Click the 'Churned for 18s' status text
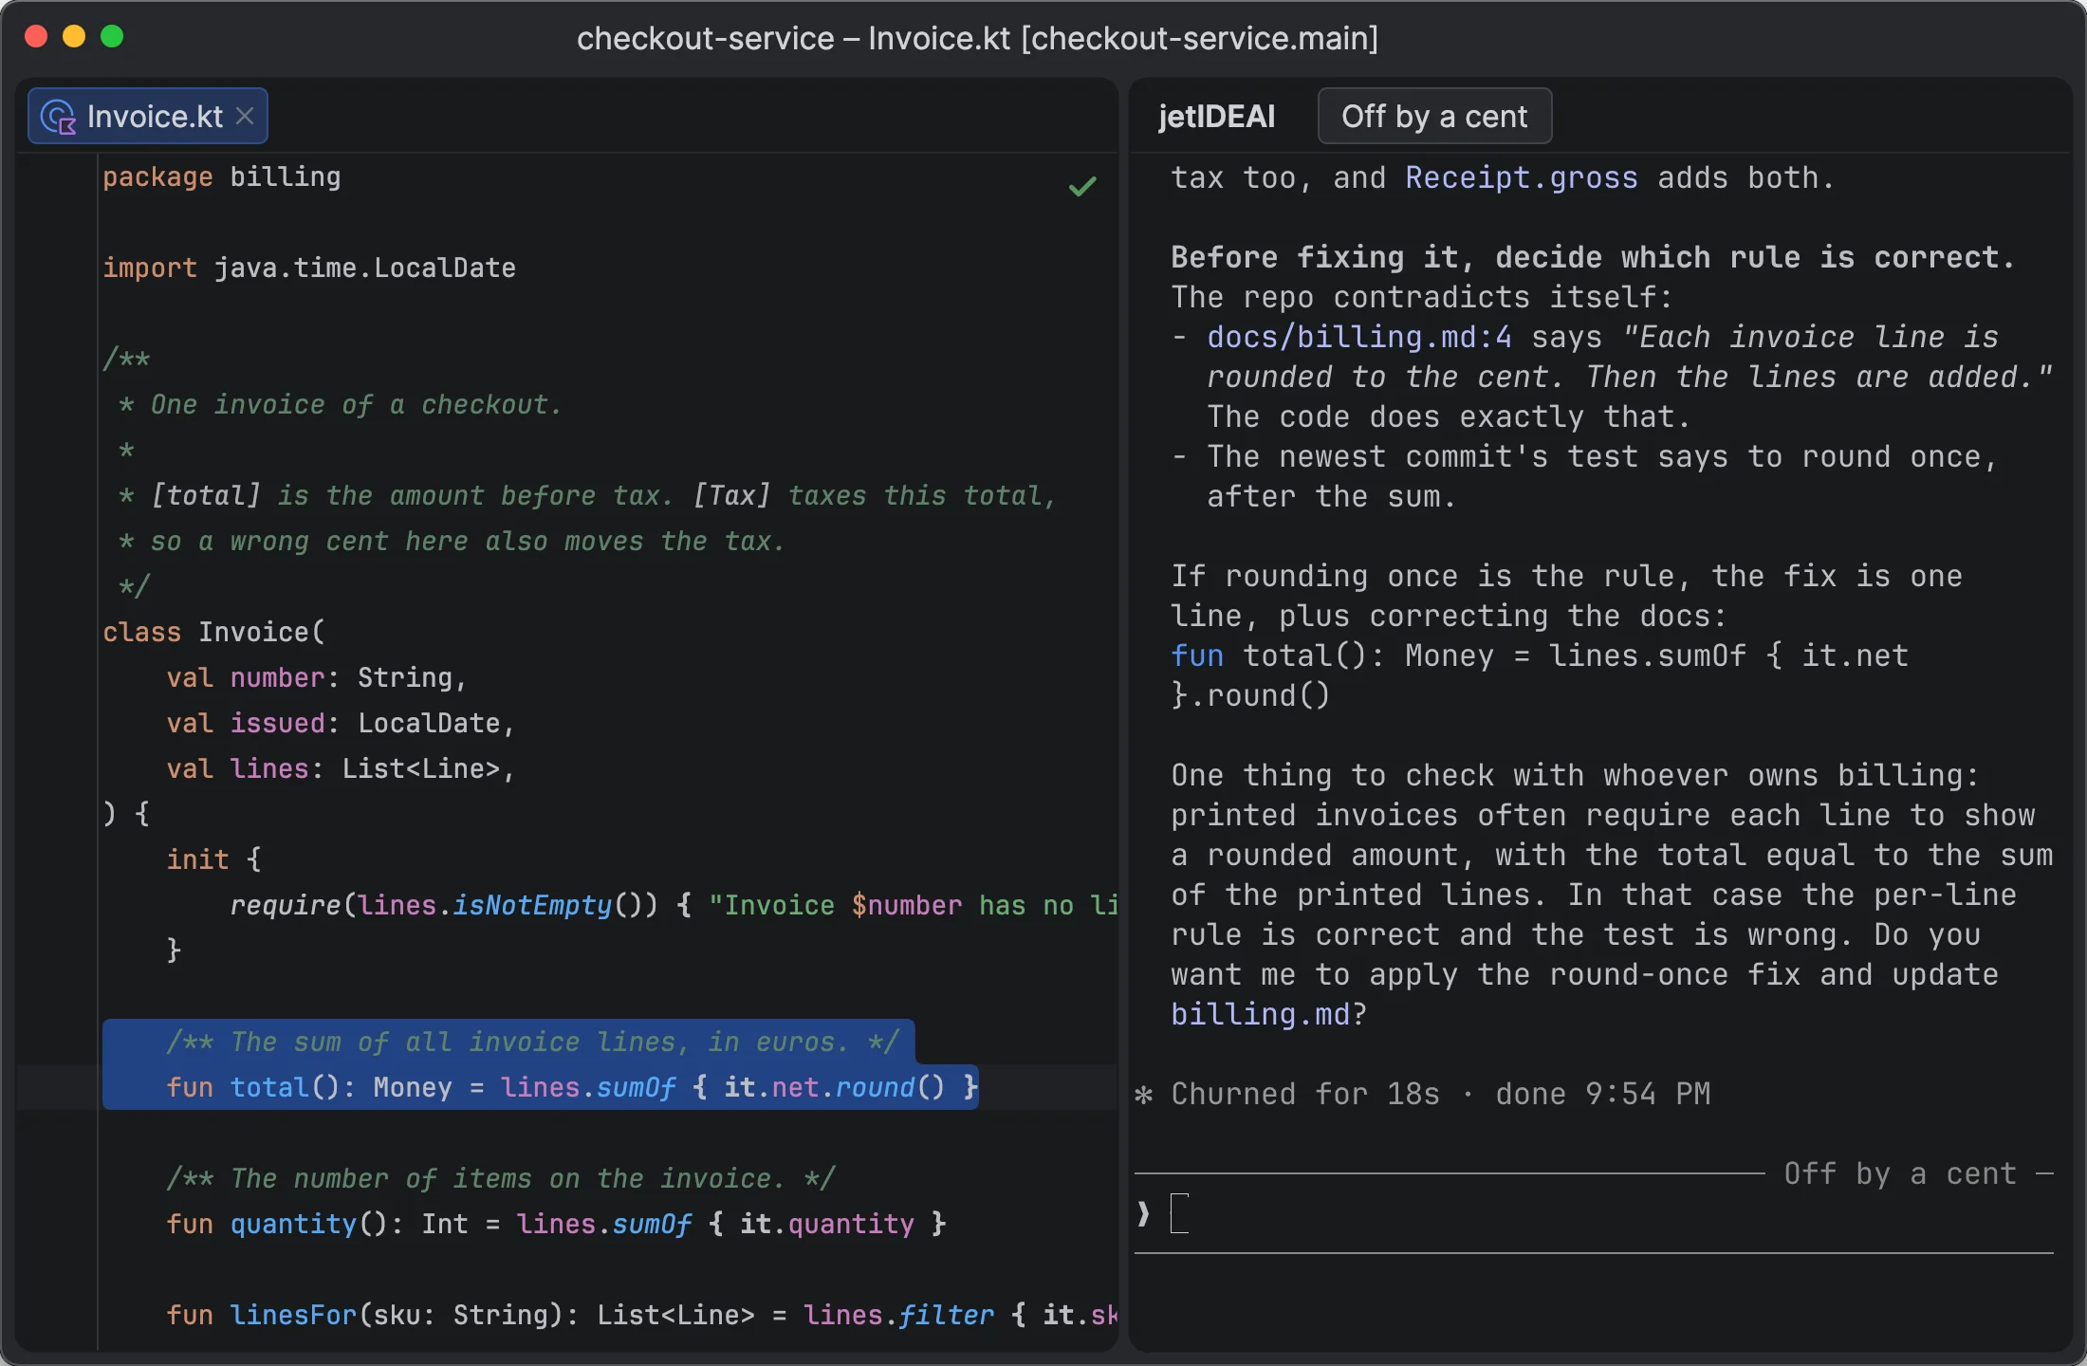This screenshot has width=2087, height=1366. tap(1305, 1094)
